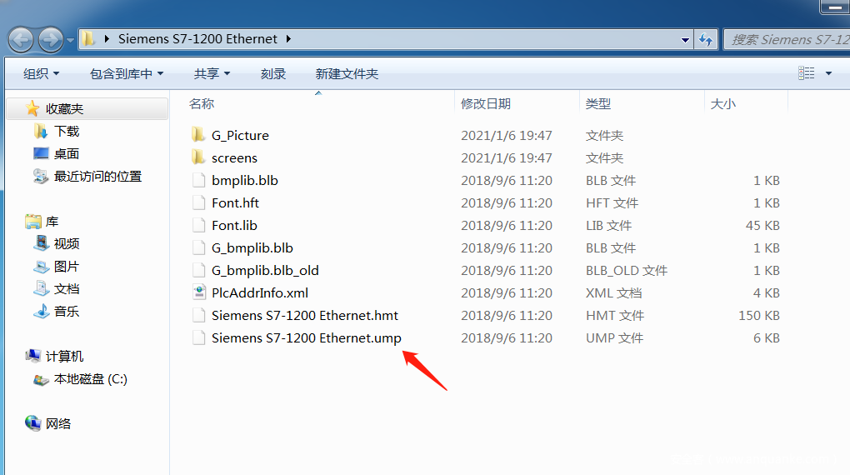
Task: Click file name Font.lib
Action: [234, 225]
